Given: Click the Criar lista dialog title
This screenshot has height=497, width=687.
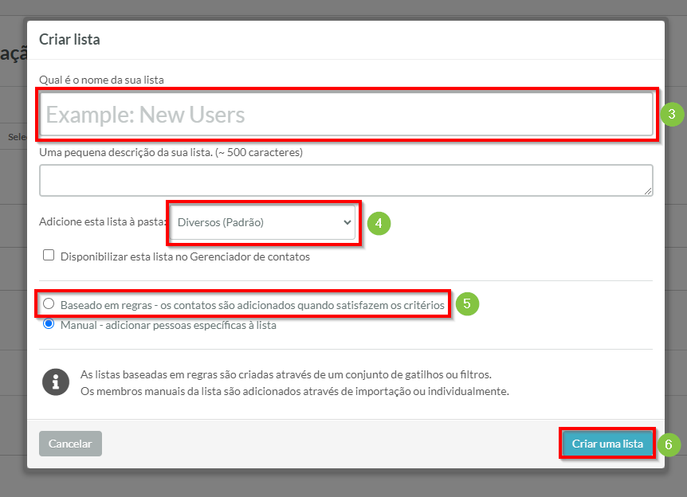Looking at the screenshot, I should pyautogui.click(x=69, y=39).
